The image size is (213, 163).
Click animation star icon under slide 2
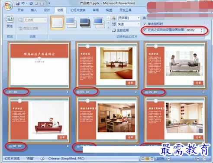pos(78,92)
